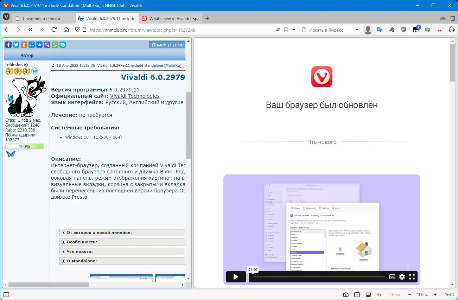The width and height of the screenshot is (458, 300).
Task: Play the What's new video
Action: point(236,277)
